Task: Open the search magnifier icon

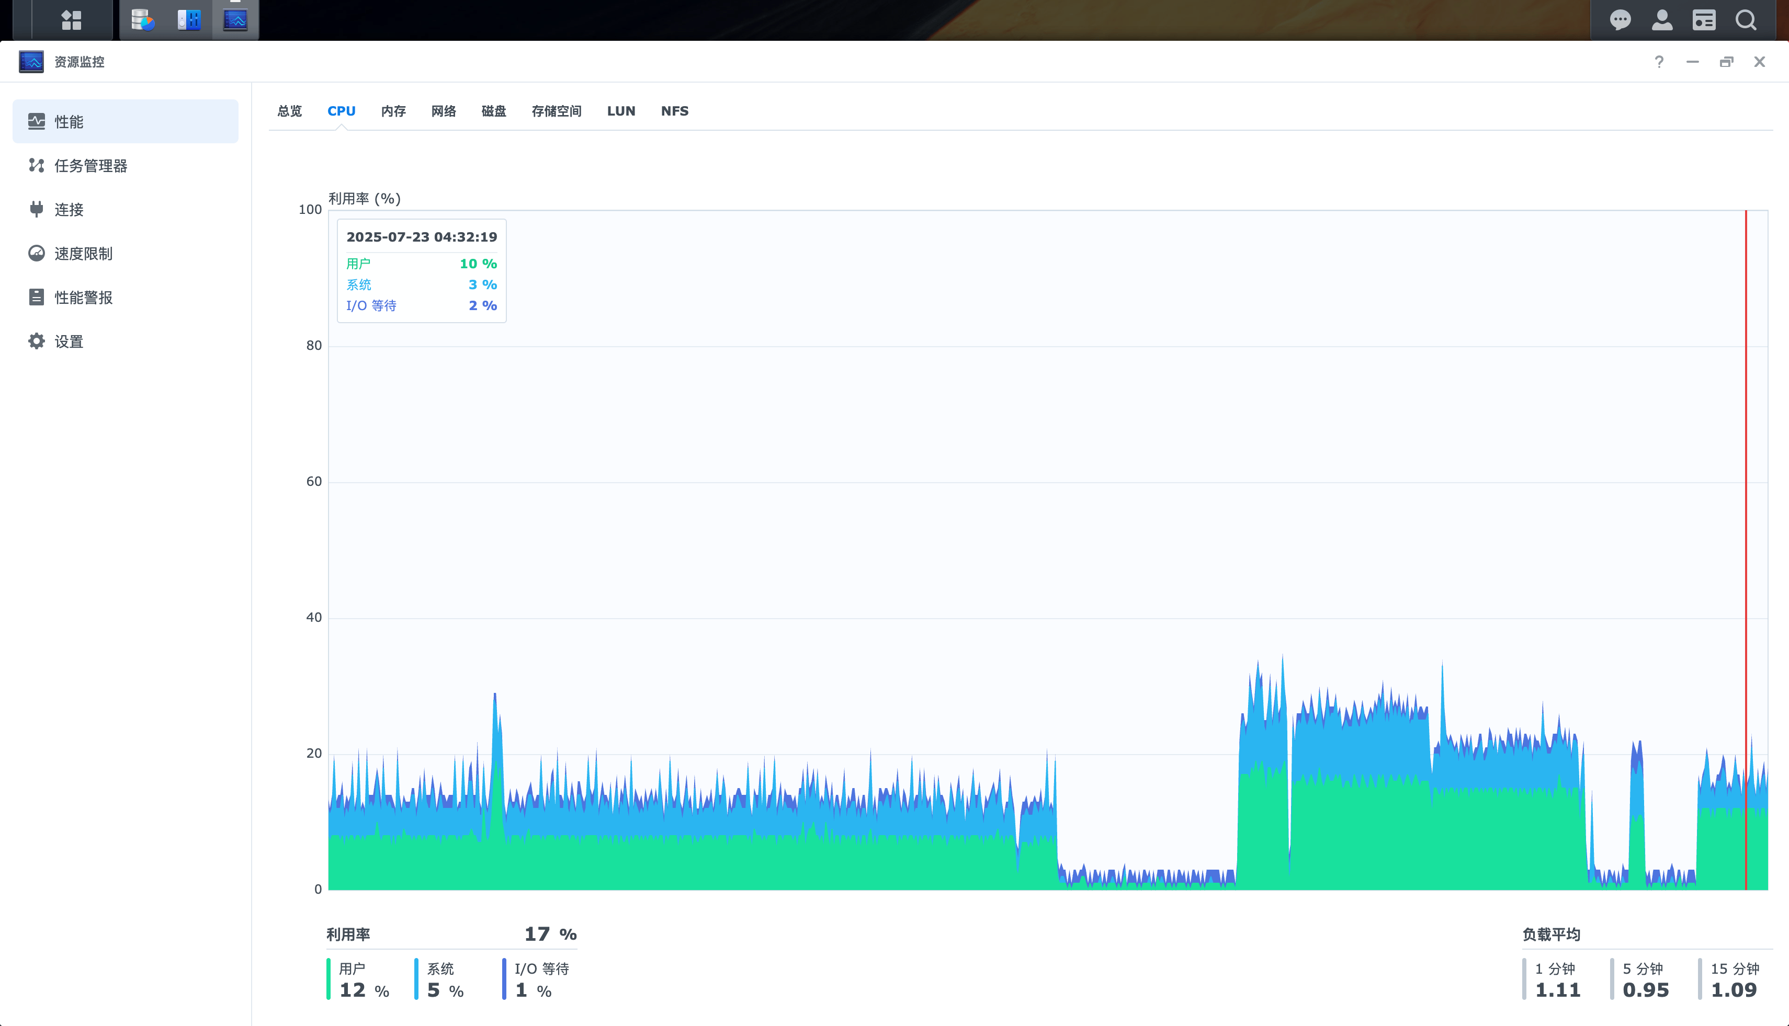Action: pos(1746,20)
